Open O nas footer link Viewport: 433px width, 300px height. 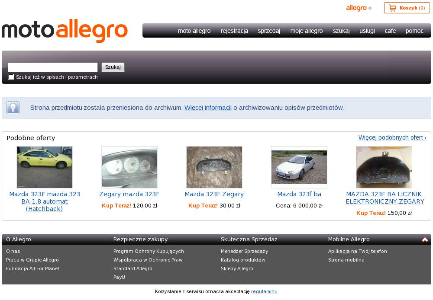pyautogui.click(x=13, y=251)
